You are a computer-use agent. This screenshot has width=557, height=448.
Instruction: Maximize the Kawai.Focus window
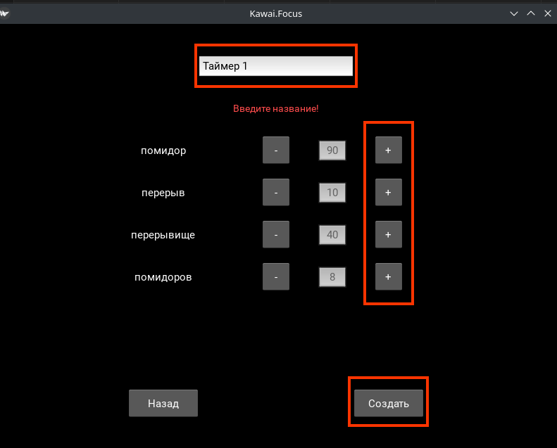(x=531, y=13)
